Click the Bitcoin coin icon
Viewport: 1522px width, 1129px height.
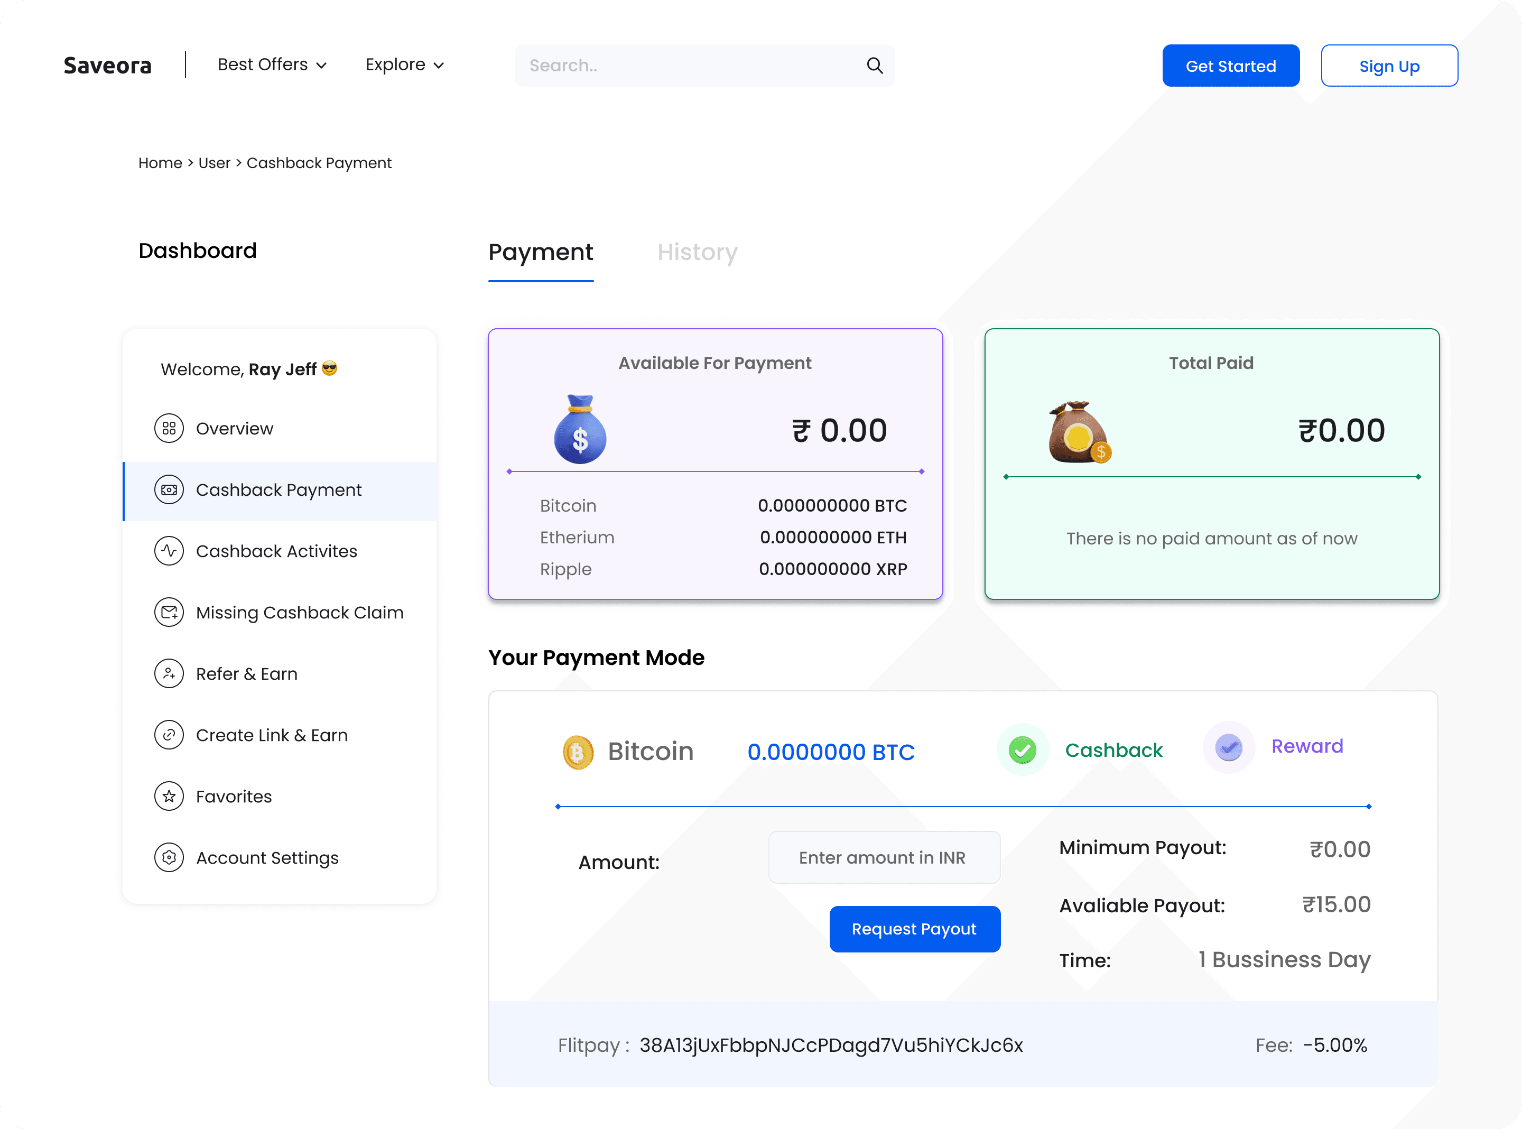(x=578, y=753)
